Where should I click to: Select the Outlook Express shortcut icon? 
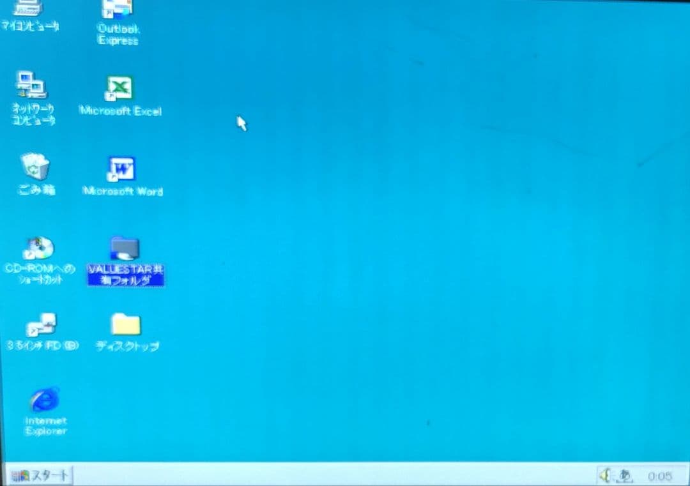point(118,9)
